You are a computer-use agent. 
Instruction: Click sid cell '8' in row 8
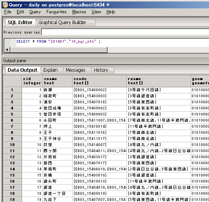(x=32, y=133)
